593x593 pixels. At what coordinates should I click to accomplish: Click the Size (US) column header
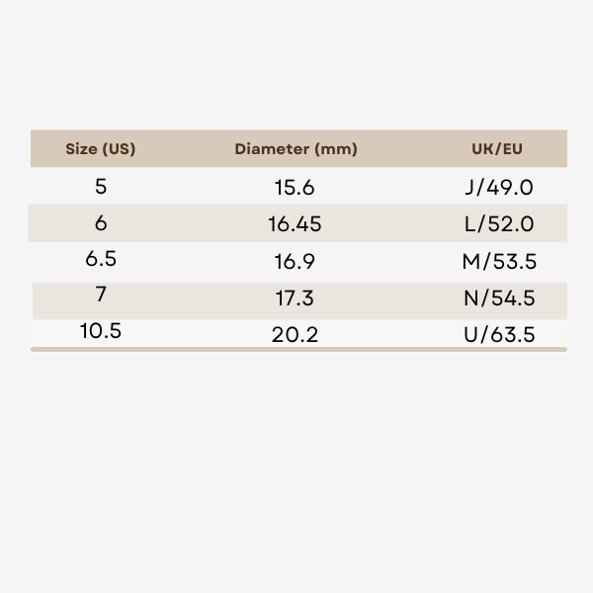pyautogui.click(x=100, y=149)
